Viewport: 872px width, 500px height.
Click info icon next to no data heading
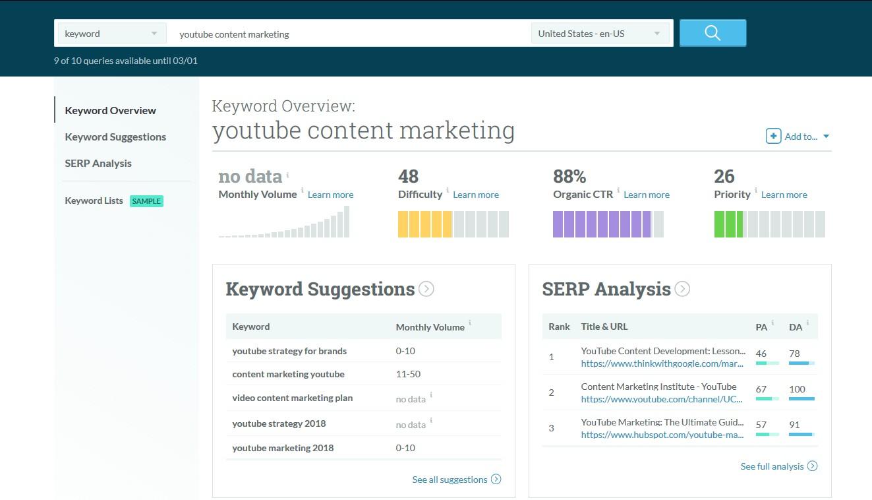[287, 175]
